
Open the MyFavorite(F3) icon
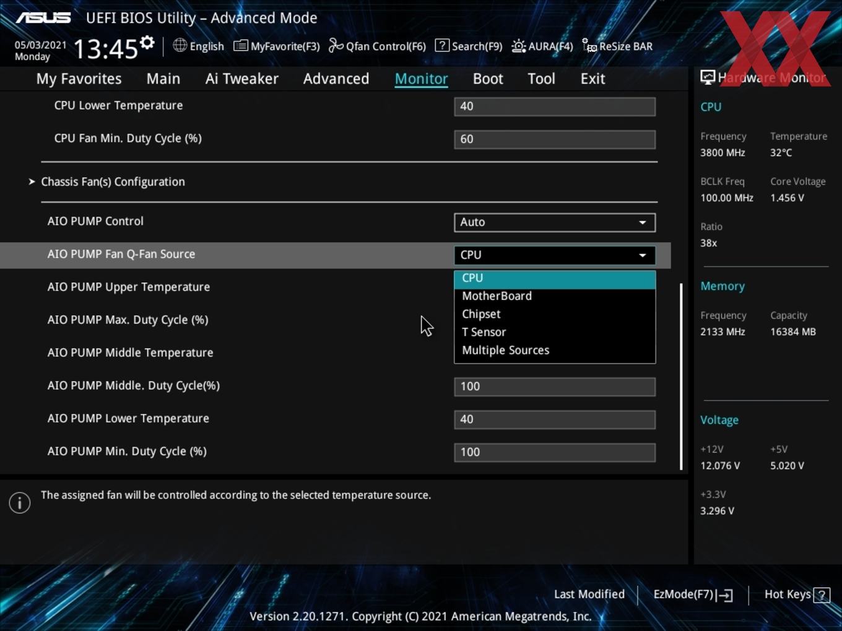pyautogui.click(x=240, y=46)
